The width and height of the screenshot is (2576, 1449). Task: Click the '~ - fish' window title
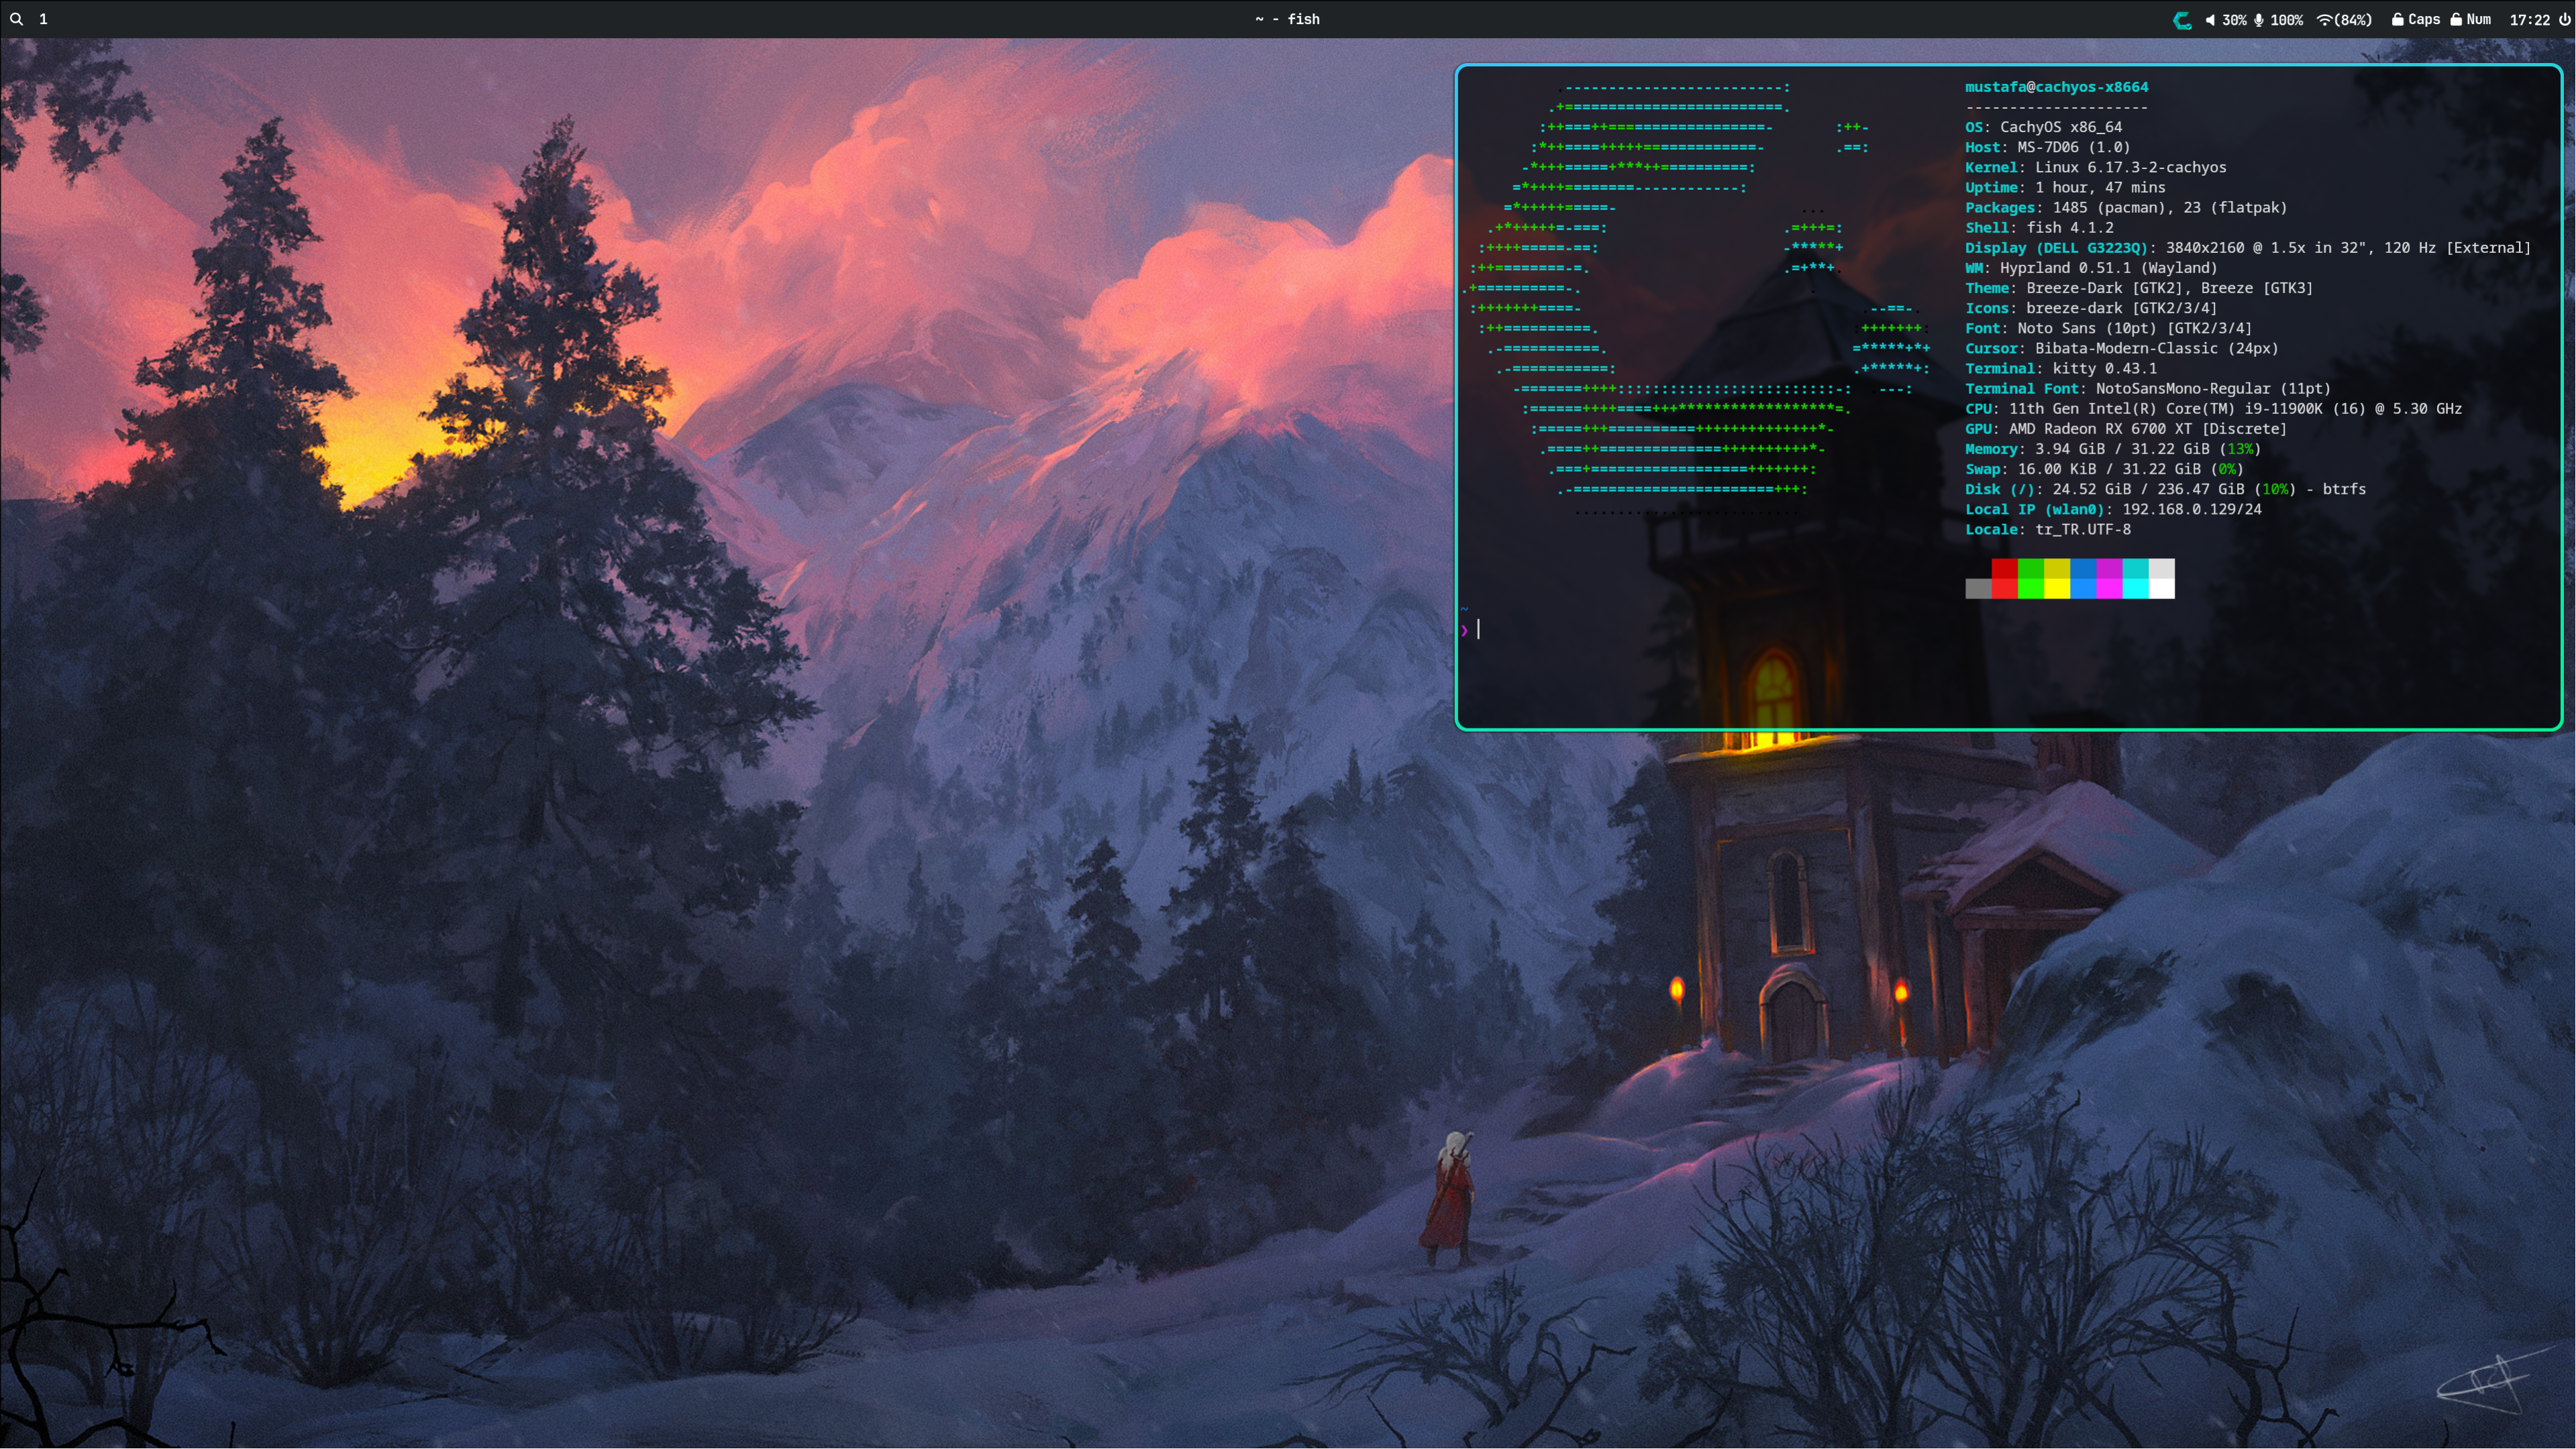tap(1287, 19)
